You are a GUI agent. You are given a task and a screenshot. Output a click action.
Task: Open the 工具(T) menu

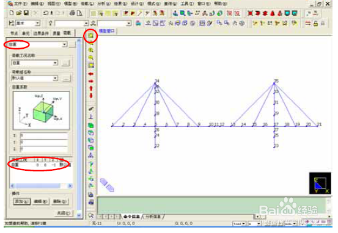tap(187, 4)
